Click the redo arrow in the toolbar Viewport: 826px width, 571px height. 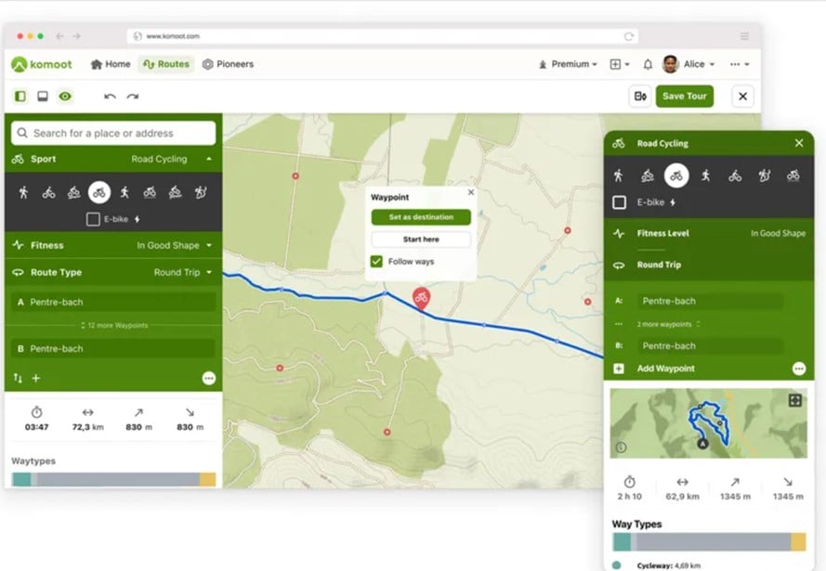pyautogui.click(x=133, y=97)
